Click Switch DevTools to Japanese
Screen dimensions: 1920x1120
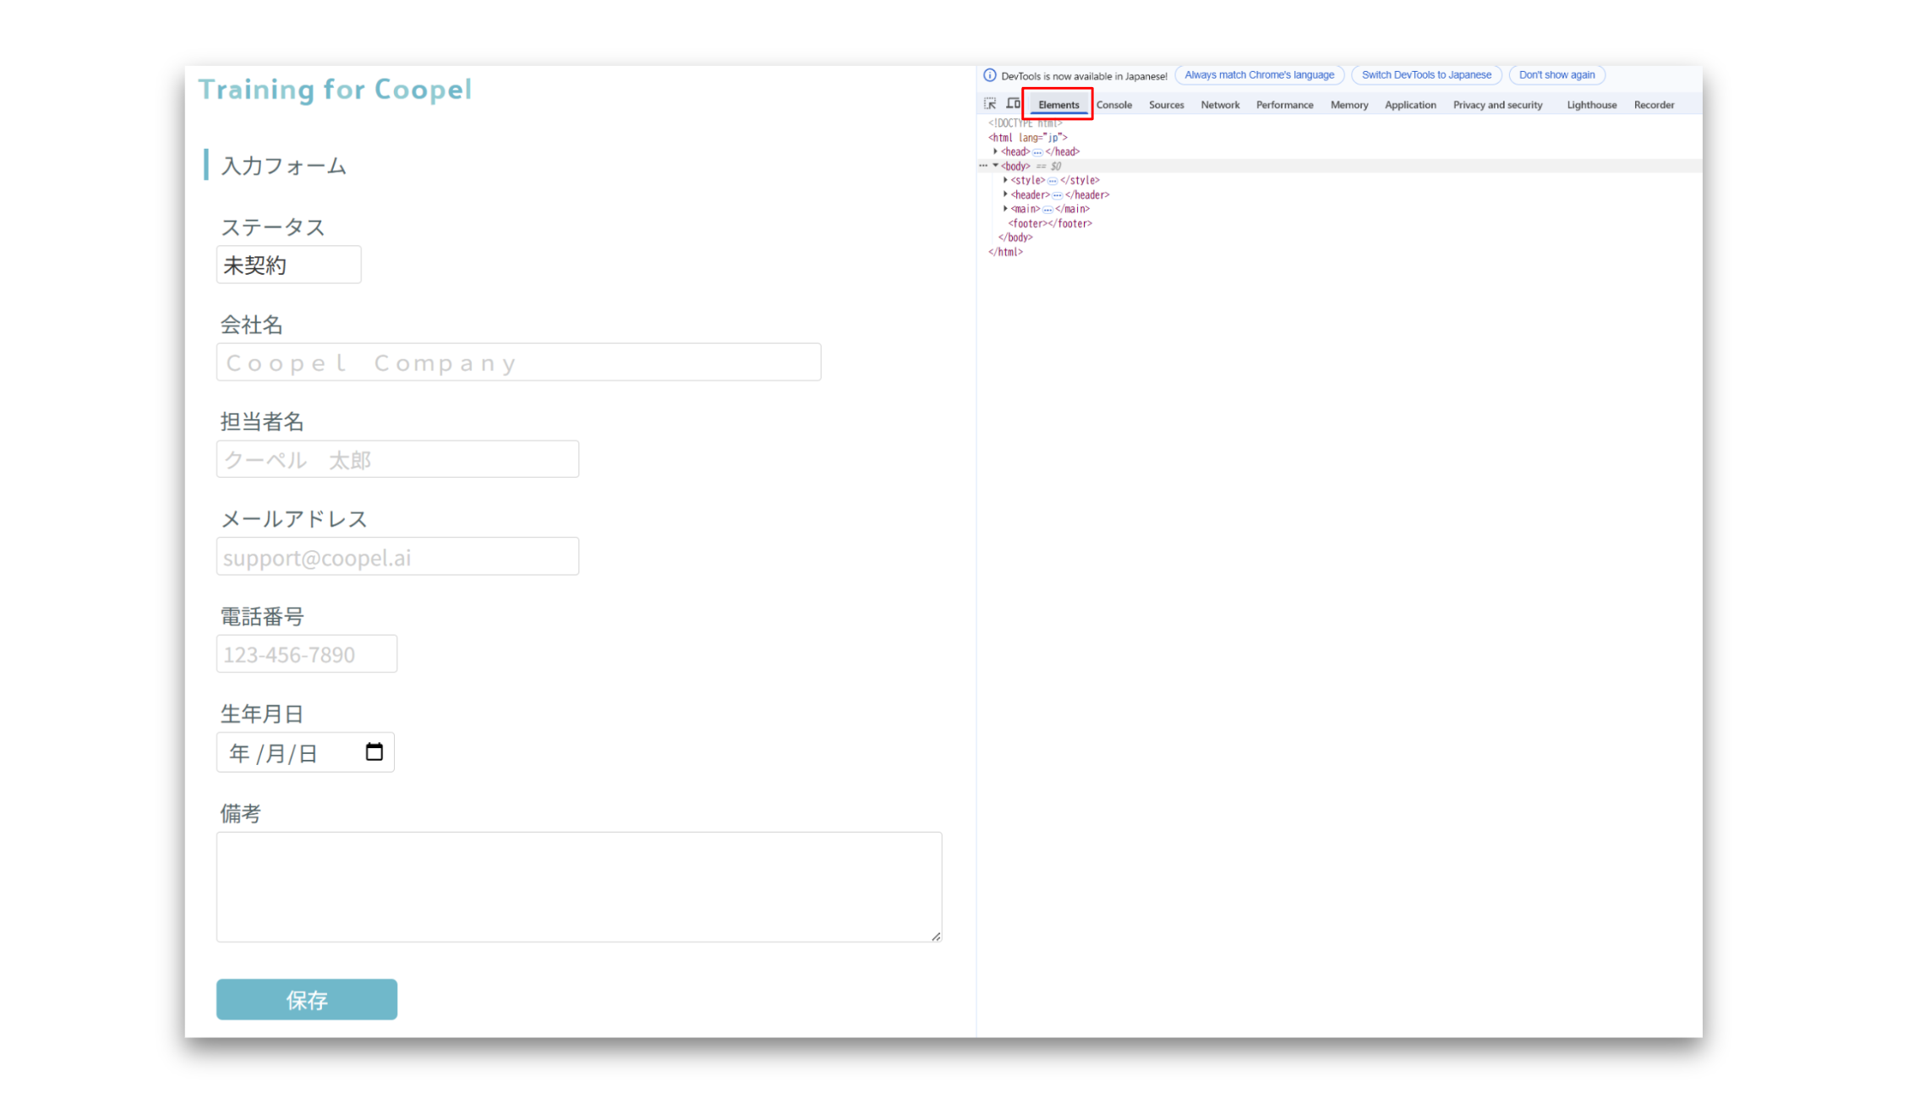click(x=1425, y=75)
